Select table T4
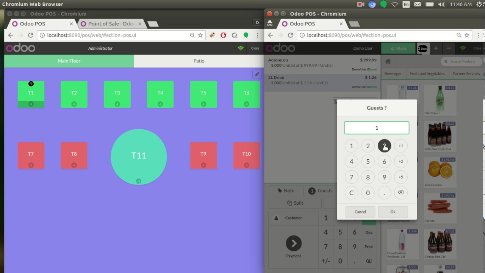 (x=160, y=94)
